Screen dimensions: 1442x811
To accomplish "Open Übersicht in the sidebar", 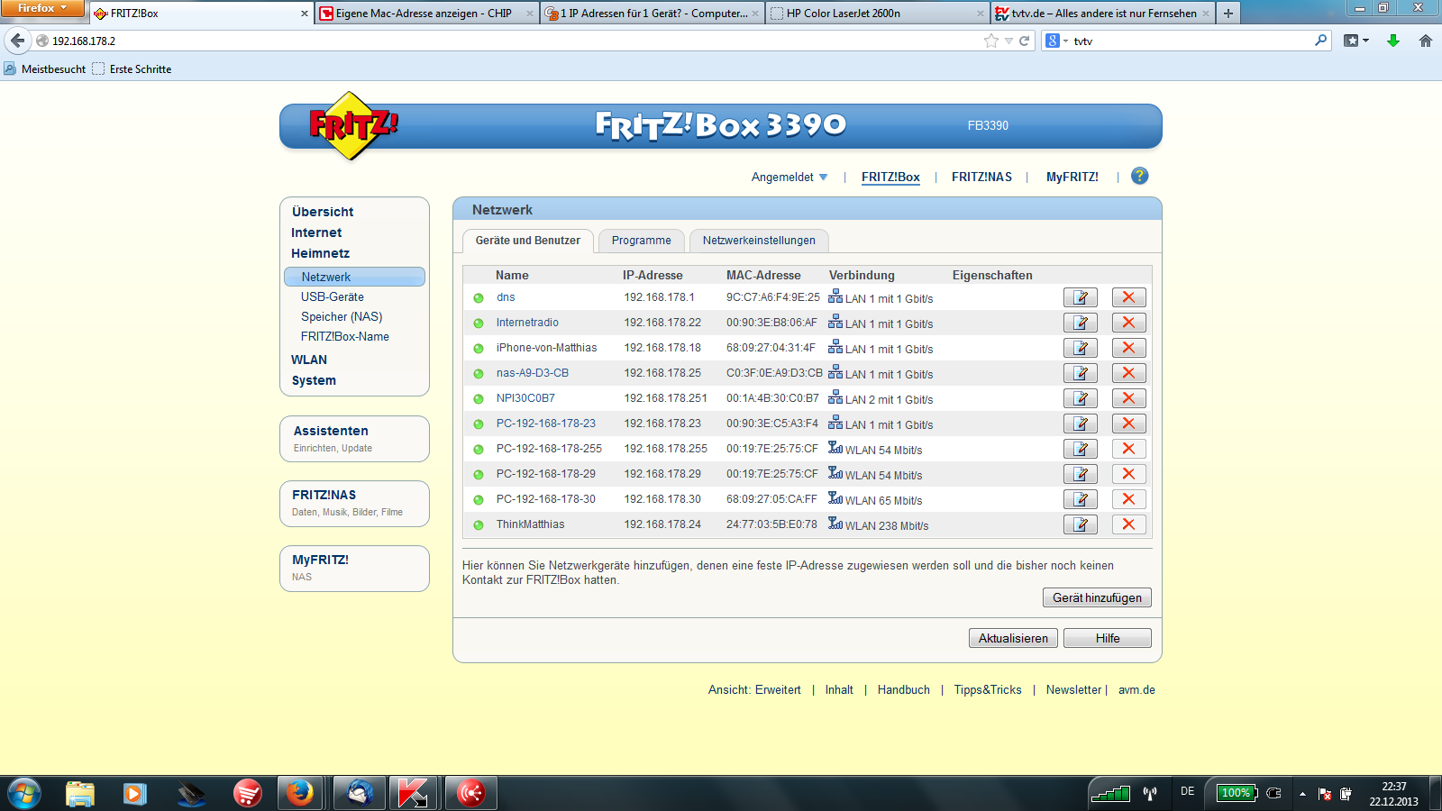I will (x=323, y=212).
